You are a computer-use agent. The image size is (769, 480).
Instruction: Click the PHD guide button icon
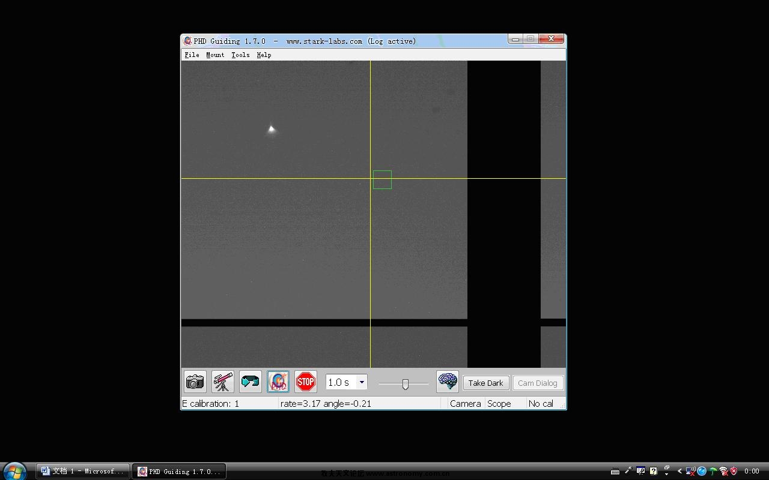click(x=278, y=382)
